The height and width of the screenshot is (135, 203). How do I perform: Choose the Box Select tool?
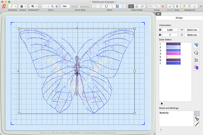point(95,6)
